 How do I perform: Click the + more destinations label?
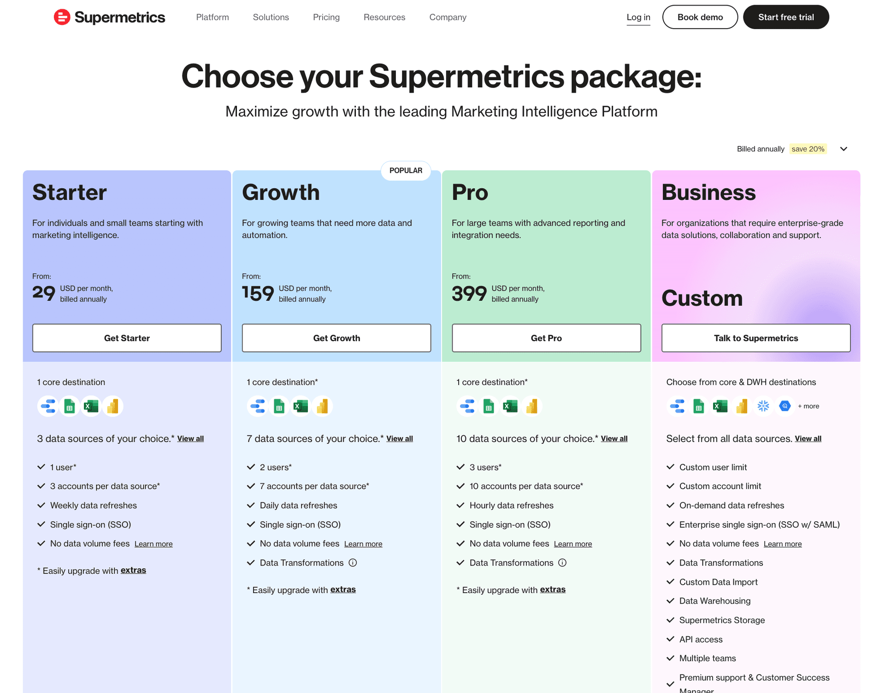(x=808, y=406)
